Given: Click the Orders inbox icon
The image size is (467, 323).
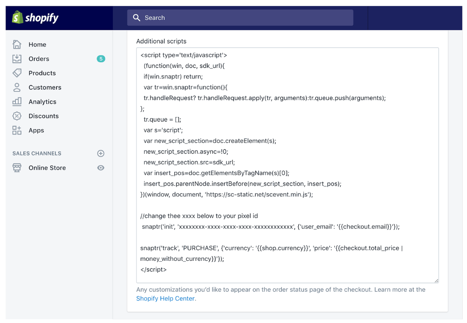Looking at the screenshot, I should 17,59.
